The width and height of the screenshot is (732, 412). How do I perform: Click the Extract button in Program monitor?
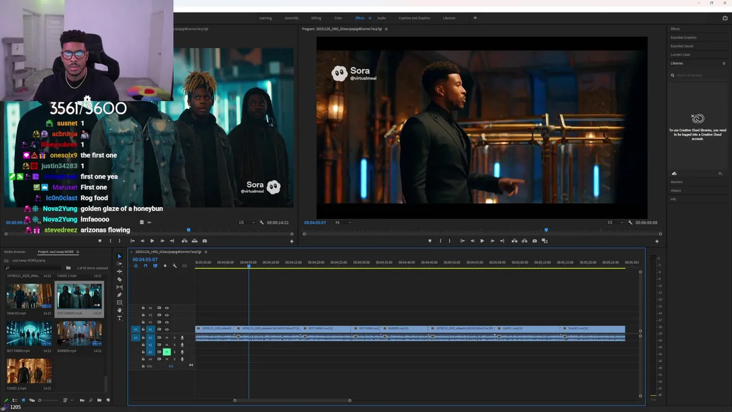[524, 241]
